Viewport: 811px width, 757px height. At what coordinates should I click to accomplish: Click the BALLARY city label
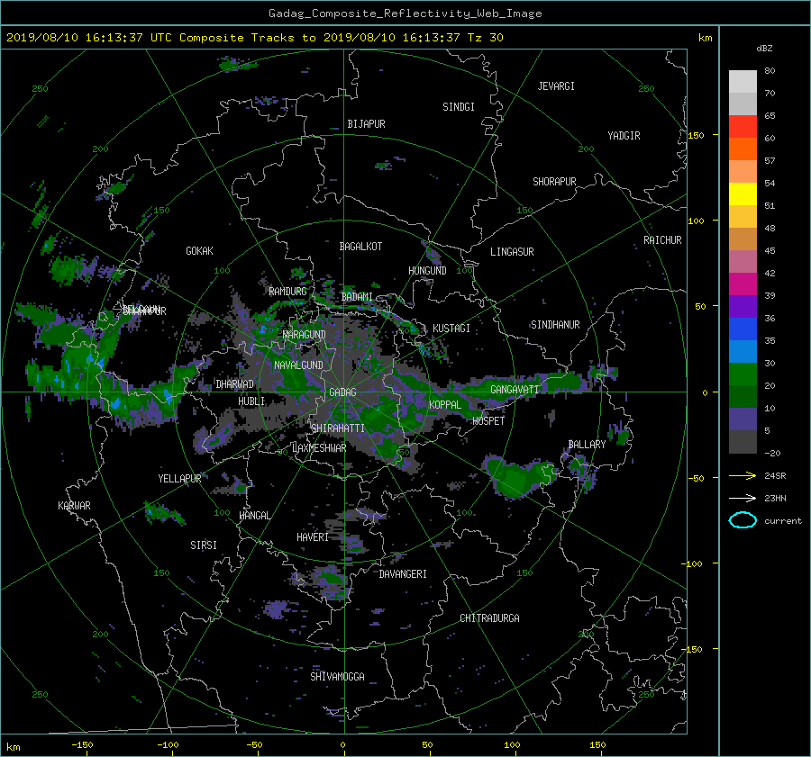pyautogui.click(x=587, y=445)
